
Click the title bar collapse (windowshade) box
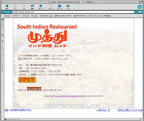pos(142,2)
